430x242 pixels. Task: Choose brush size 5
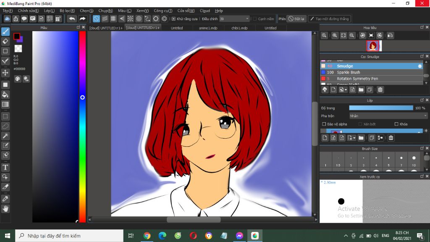click(x=388, y=160)
